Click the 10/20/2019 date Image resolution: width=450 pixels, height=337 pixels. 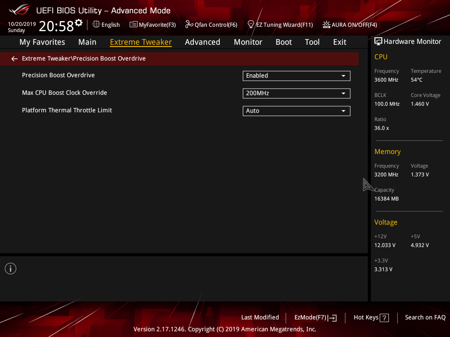22,24
